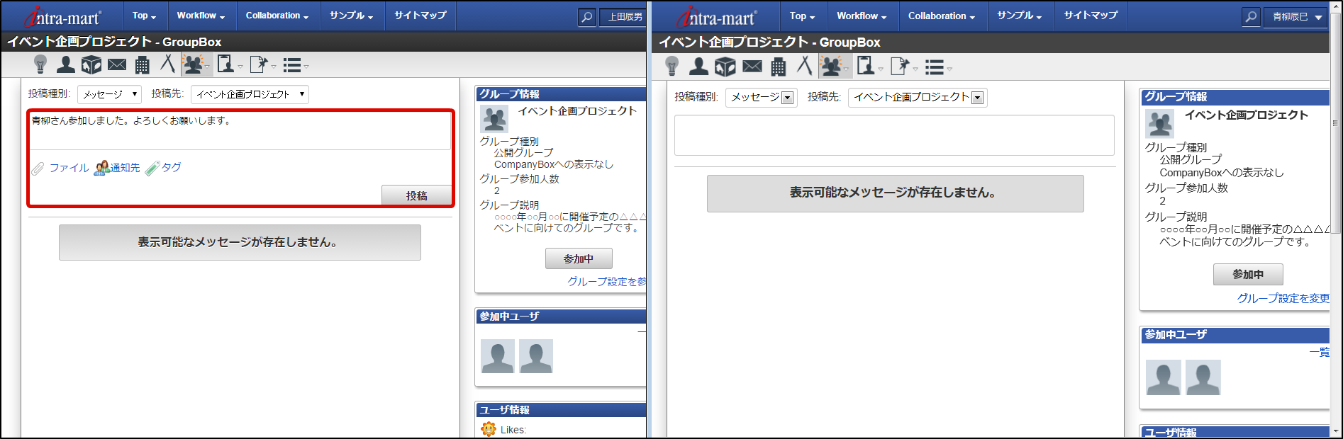Open the list menu icon in right pane

936,67
